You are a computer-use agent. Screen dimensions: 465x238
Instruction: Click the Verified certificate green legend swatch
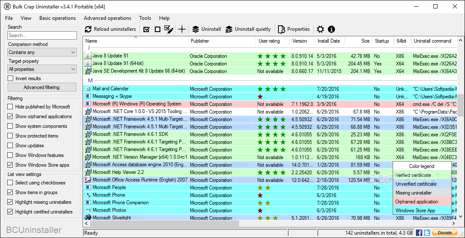point(422,175)
